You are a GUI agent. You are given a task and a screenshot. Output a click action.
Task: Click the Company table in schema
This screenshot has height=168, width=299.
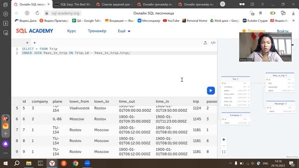click(236, 119)
